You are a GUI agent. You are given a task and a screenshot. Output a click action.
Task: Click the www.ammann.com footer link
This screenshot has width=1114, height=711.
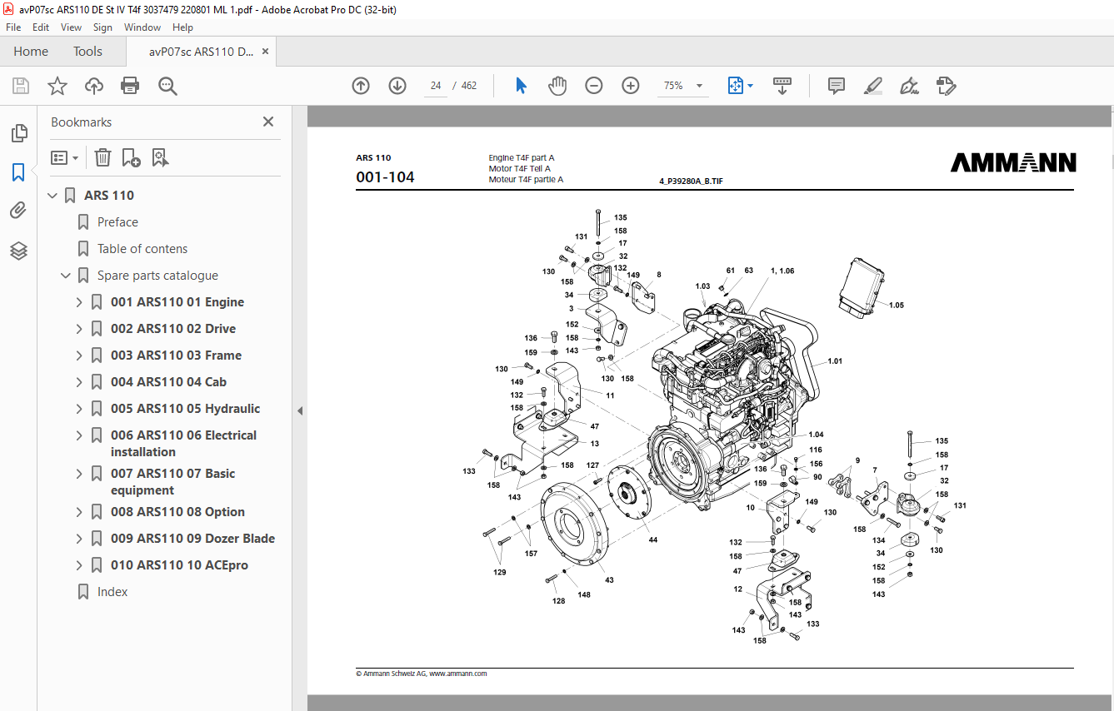(x=458, y=674)
